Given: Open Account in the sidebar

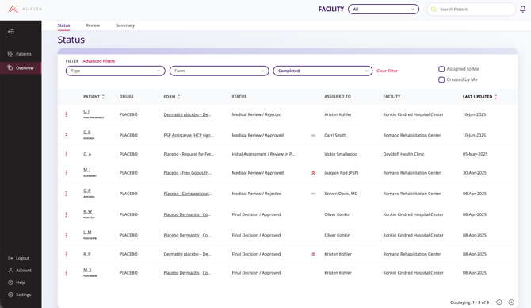Looking at the screenshot, I should pyautogui.click(x=20, y=271).
